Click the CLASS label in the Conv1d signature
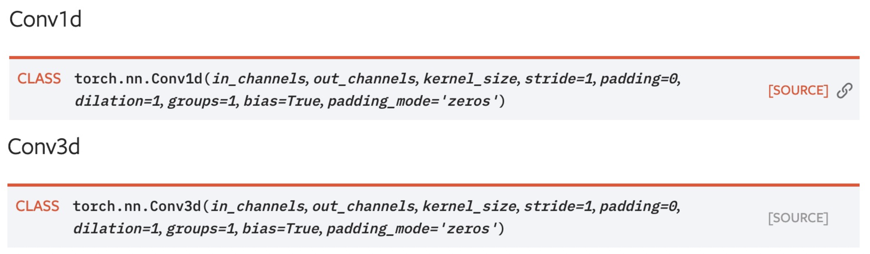Screen dimensions: 870x254 [39, 79]
